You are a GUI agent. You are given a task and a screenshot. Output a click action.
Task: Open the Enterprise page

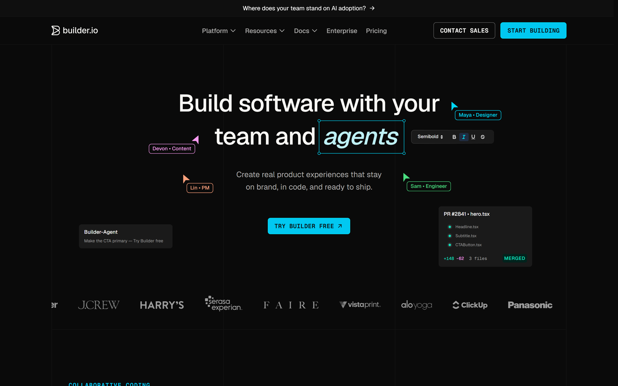(x=342, y=31)
